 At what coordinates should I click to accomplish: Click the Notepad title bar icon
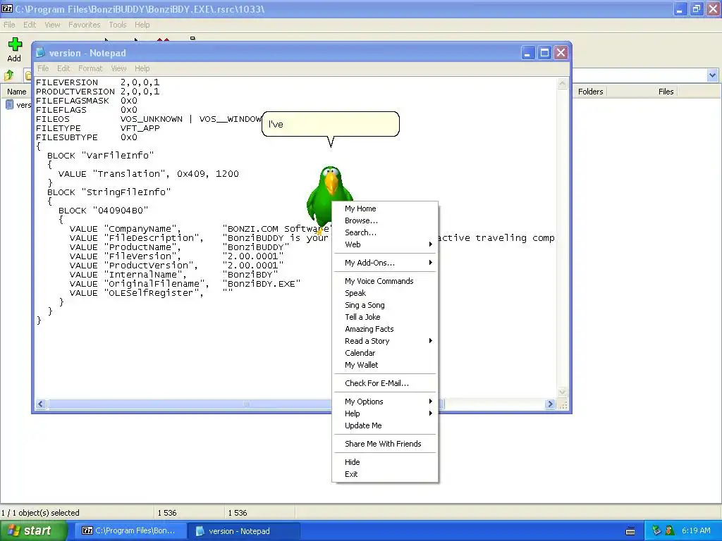[40, 53]
